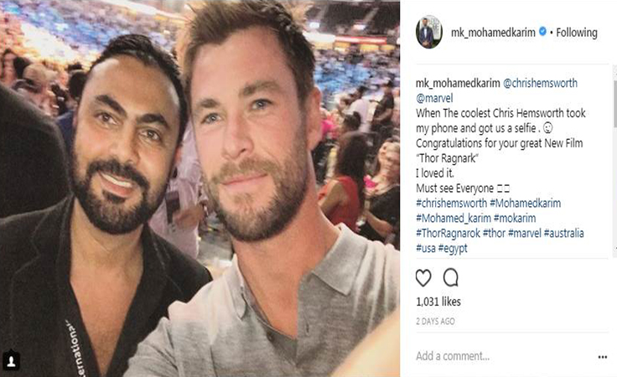Click the caption scrollbar
The width and height of the screenshot is (617, 377).
pos(614,104)
